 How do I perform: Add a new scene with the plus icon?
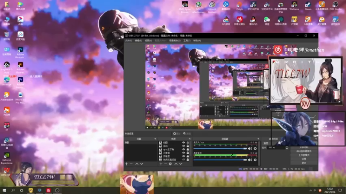coord(126,164)
